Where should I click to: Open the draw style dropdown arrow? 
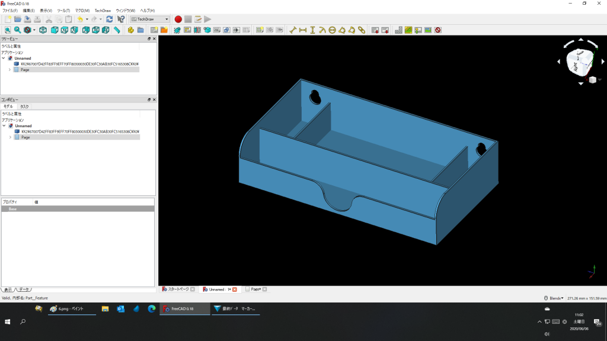point(34,30)
